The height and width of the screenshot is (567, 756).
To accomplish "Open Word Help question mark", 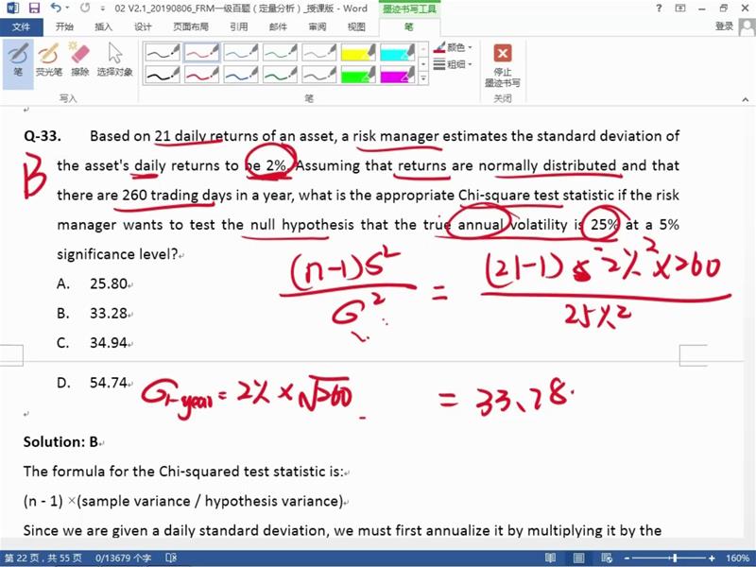I will pyautogui.click(x=659, y=9).
